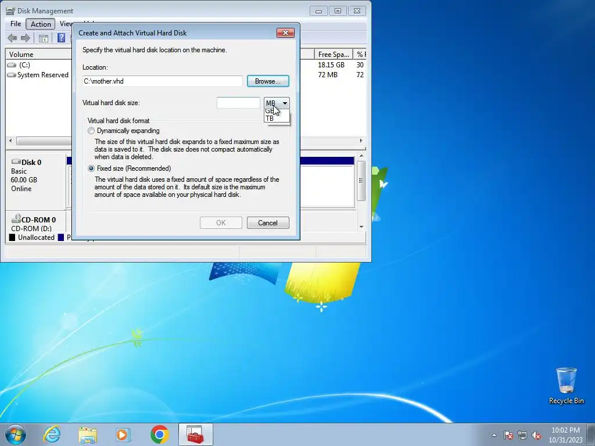Click the Volume column header
The width and height of the screenshot is (595, 446).
click(x=38, y=54)
